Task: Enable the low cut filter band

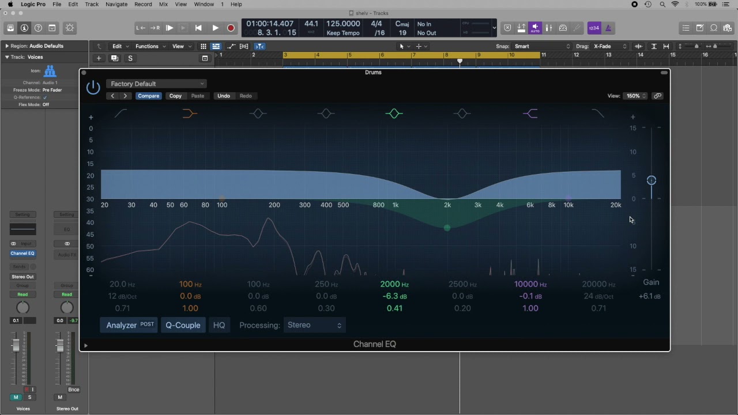Action: [x=121, y=114]
